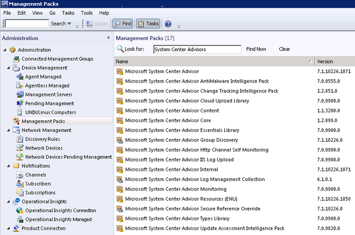Click the Operational Insights icon

click(x=16, y=201)
